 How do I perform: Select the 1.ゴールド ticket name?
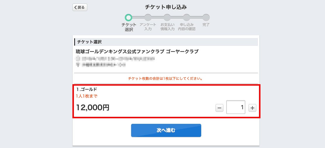point(87,89)
